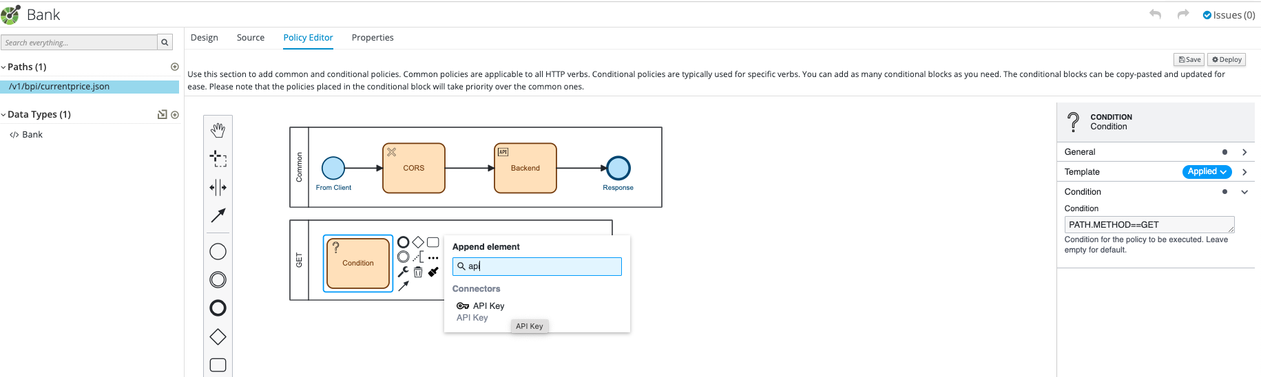This screenshot has width=1261, height=377.
Task: Select the Backend policy node
Action: tap(525, 168)
